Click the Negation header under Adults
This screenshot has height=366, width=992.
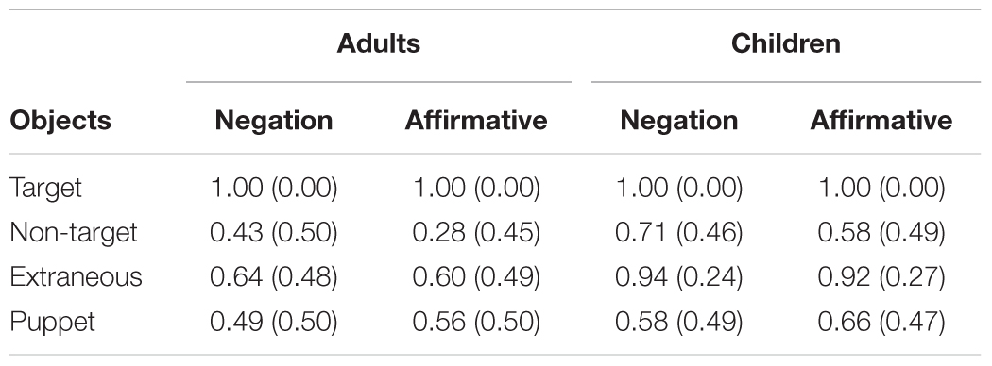click(x=274, y=120)
